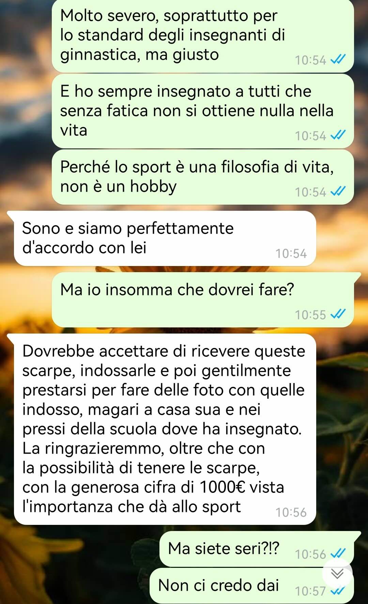Tap 10:55 timestamp on 'dovrei fare?' message
The image size is (368, 604).
[x=310, y=315]
